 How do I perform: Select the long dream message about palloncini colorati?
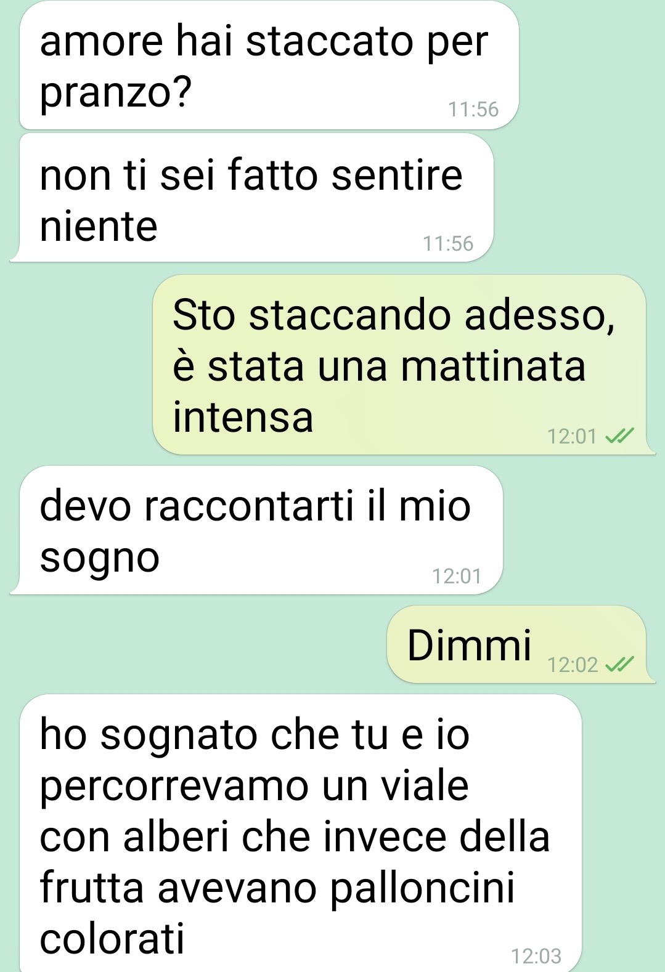tap(301, 833)
